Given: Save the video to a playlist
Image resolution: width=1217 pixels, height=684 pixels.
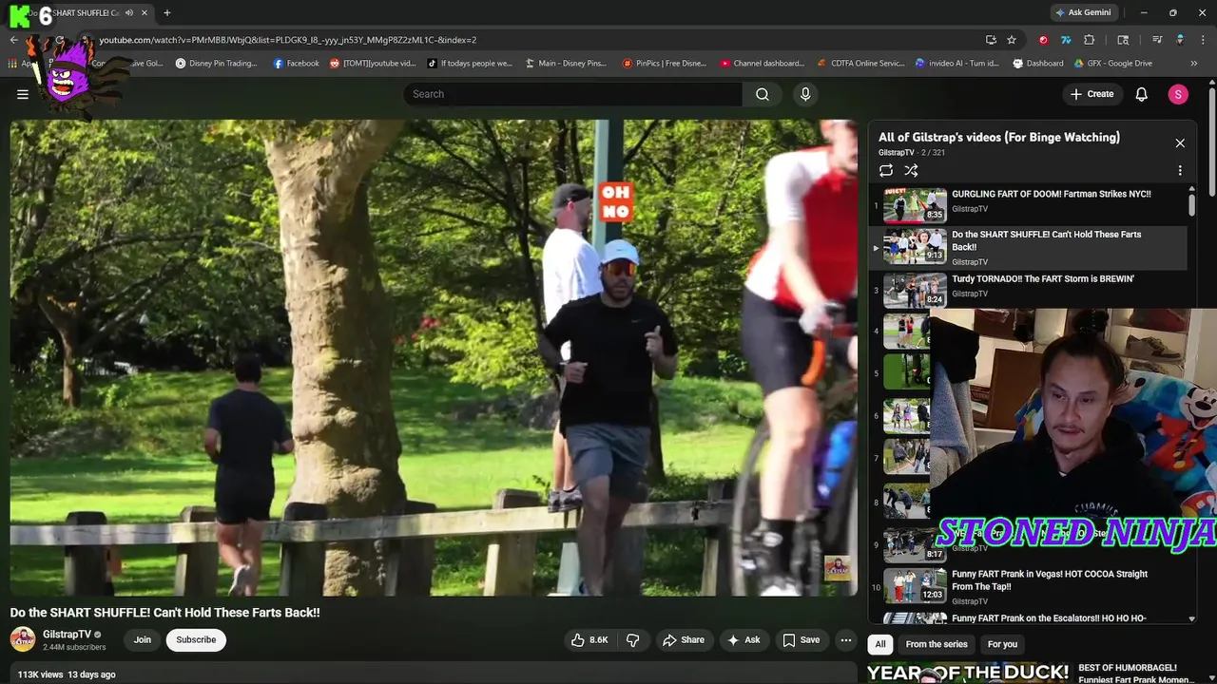Looking at the screenshot, I should tap(801, 640).
